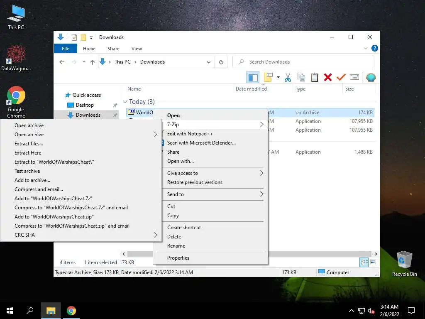
Task: Click the red X Delete toolbar icon
Action: (x=328, y=78)
